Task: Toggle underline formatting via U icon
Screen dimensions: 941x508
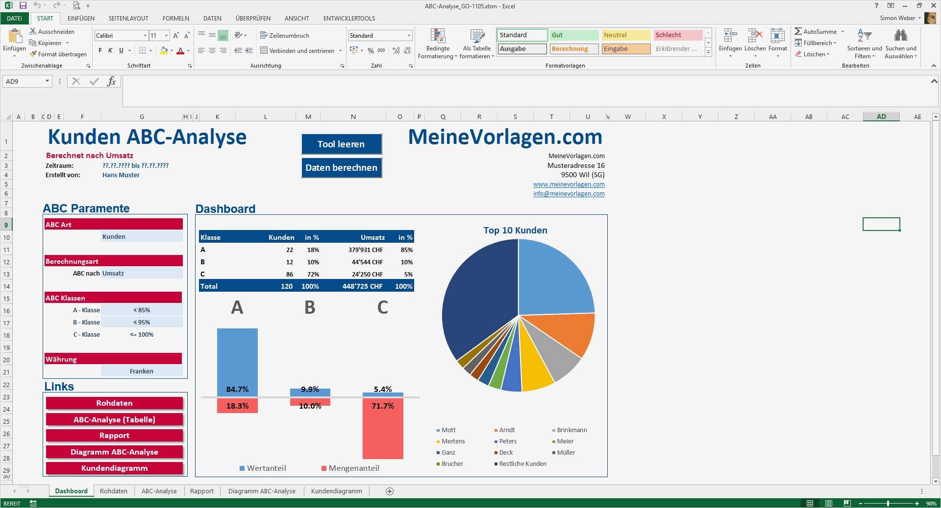Action: pos(120,50)
